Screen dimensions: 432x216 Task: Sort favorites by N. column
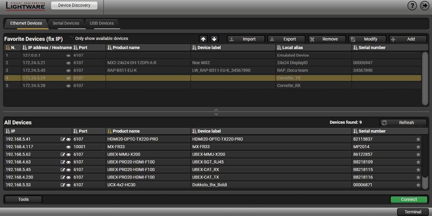point(13,48)
